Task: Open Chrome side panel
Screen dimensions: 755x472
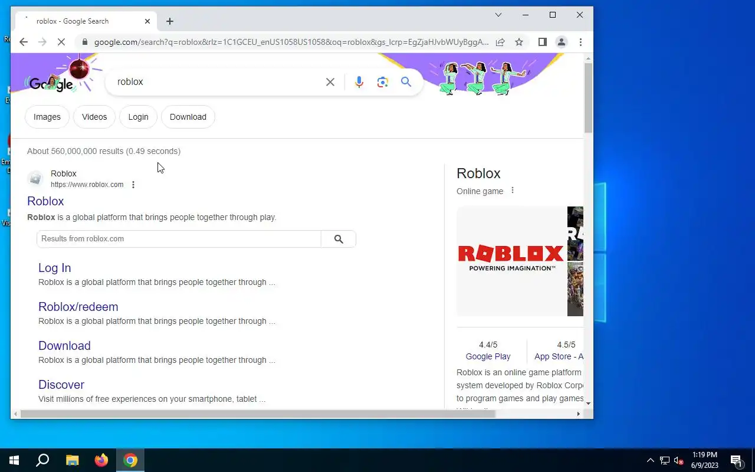Action: click(x=543, y=42)
